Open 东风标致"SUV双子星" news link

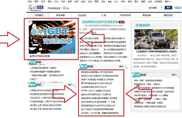[x=100, y=113]
